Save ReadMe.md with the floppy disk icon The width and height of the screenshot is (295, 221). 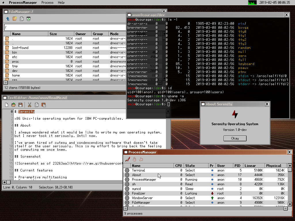point(20,105)
